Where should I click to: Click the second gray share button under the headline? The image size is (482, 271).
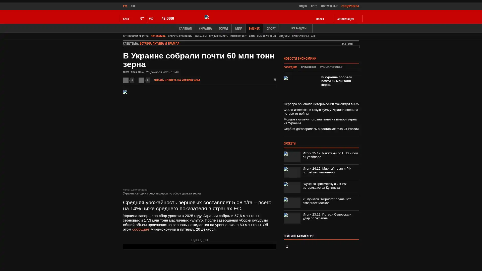pyautogui.click(x=141, y=80)
